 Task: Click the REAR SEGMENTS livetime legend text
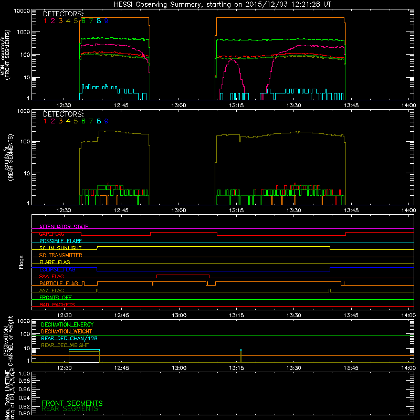(x=70, y=409)
